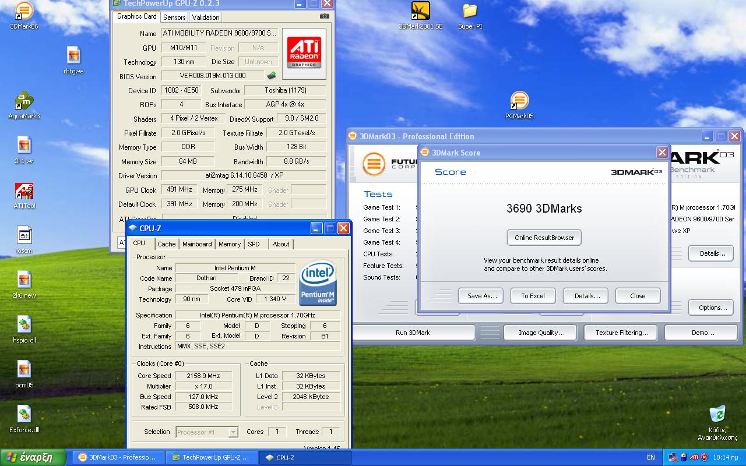Select the hspio.dll desktop file
Screen dimensions: 746x466
coord(24,329)
